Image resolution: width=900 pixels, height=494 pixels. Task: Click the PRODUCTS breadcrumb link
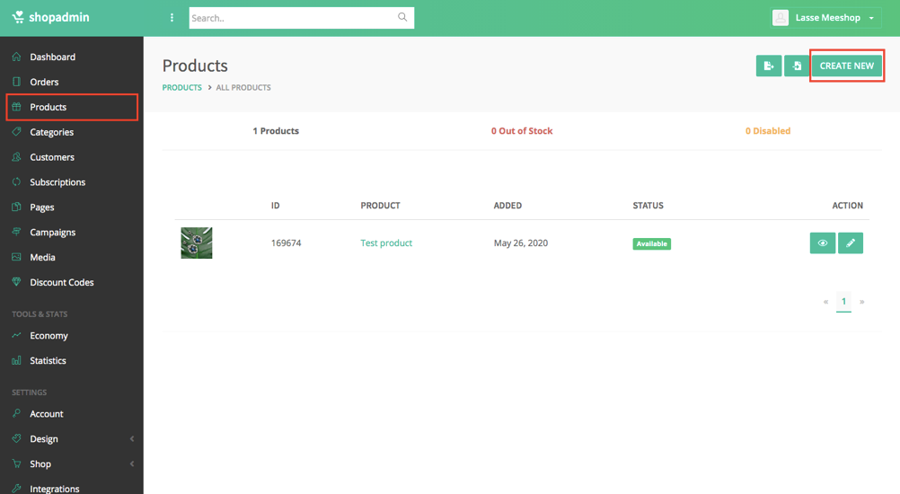182,87
